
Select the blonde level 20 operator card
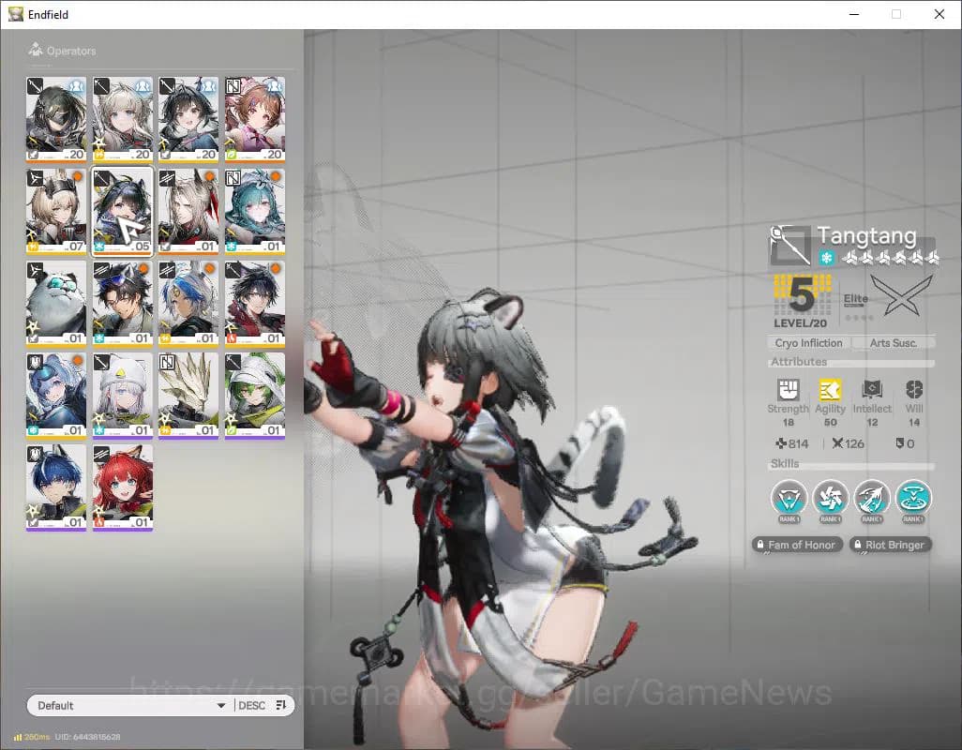(x=123, y=119)
